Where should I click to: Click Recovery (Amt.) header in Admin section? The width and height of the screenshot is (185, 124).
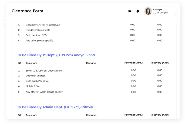160,115
